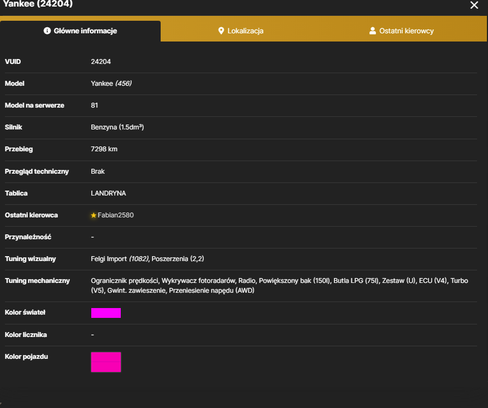The image size is (488, 408).
Task: Click the Kolor licznika row label
Action: tap(26, 335)
